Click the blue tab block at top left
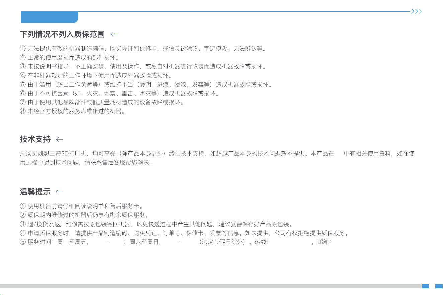The image size is (443, 295). pos(50,17)
